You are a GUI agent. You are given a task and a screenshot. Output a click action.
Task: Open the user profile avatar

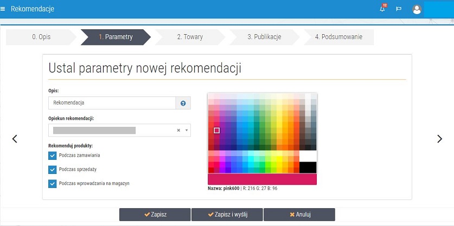[x=417, y=9]
